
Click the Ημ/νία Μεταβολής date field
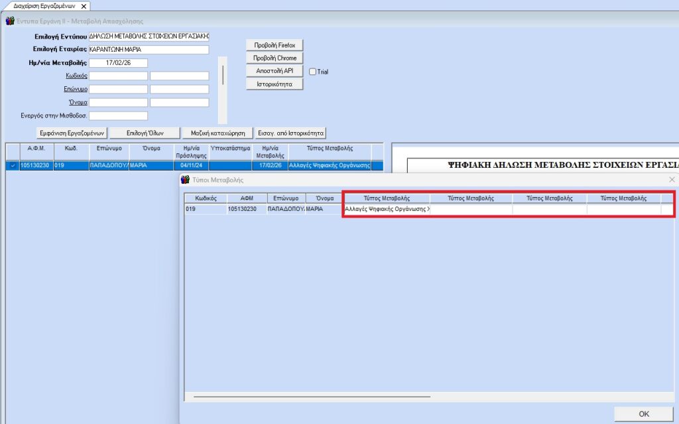tap(118, 63)
